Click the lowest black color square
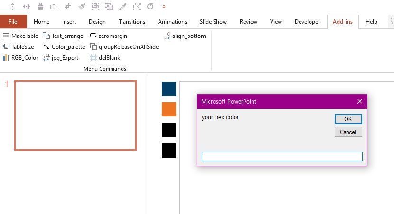 pos(169,151)
